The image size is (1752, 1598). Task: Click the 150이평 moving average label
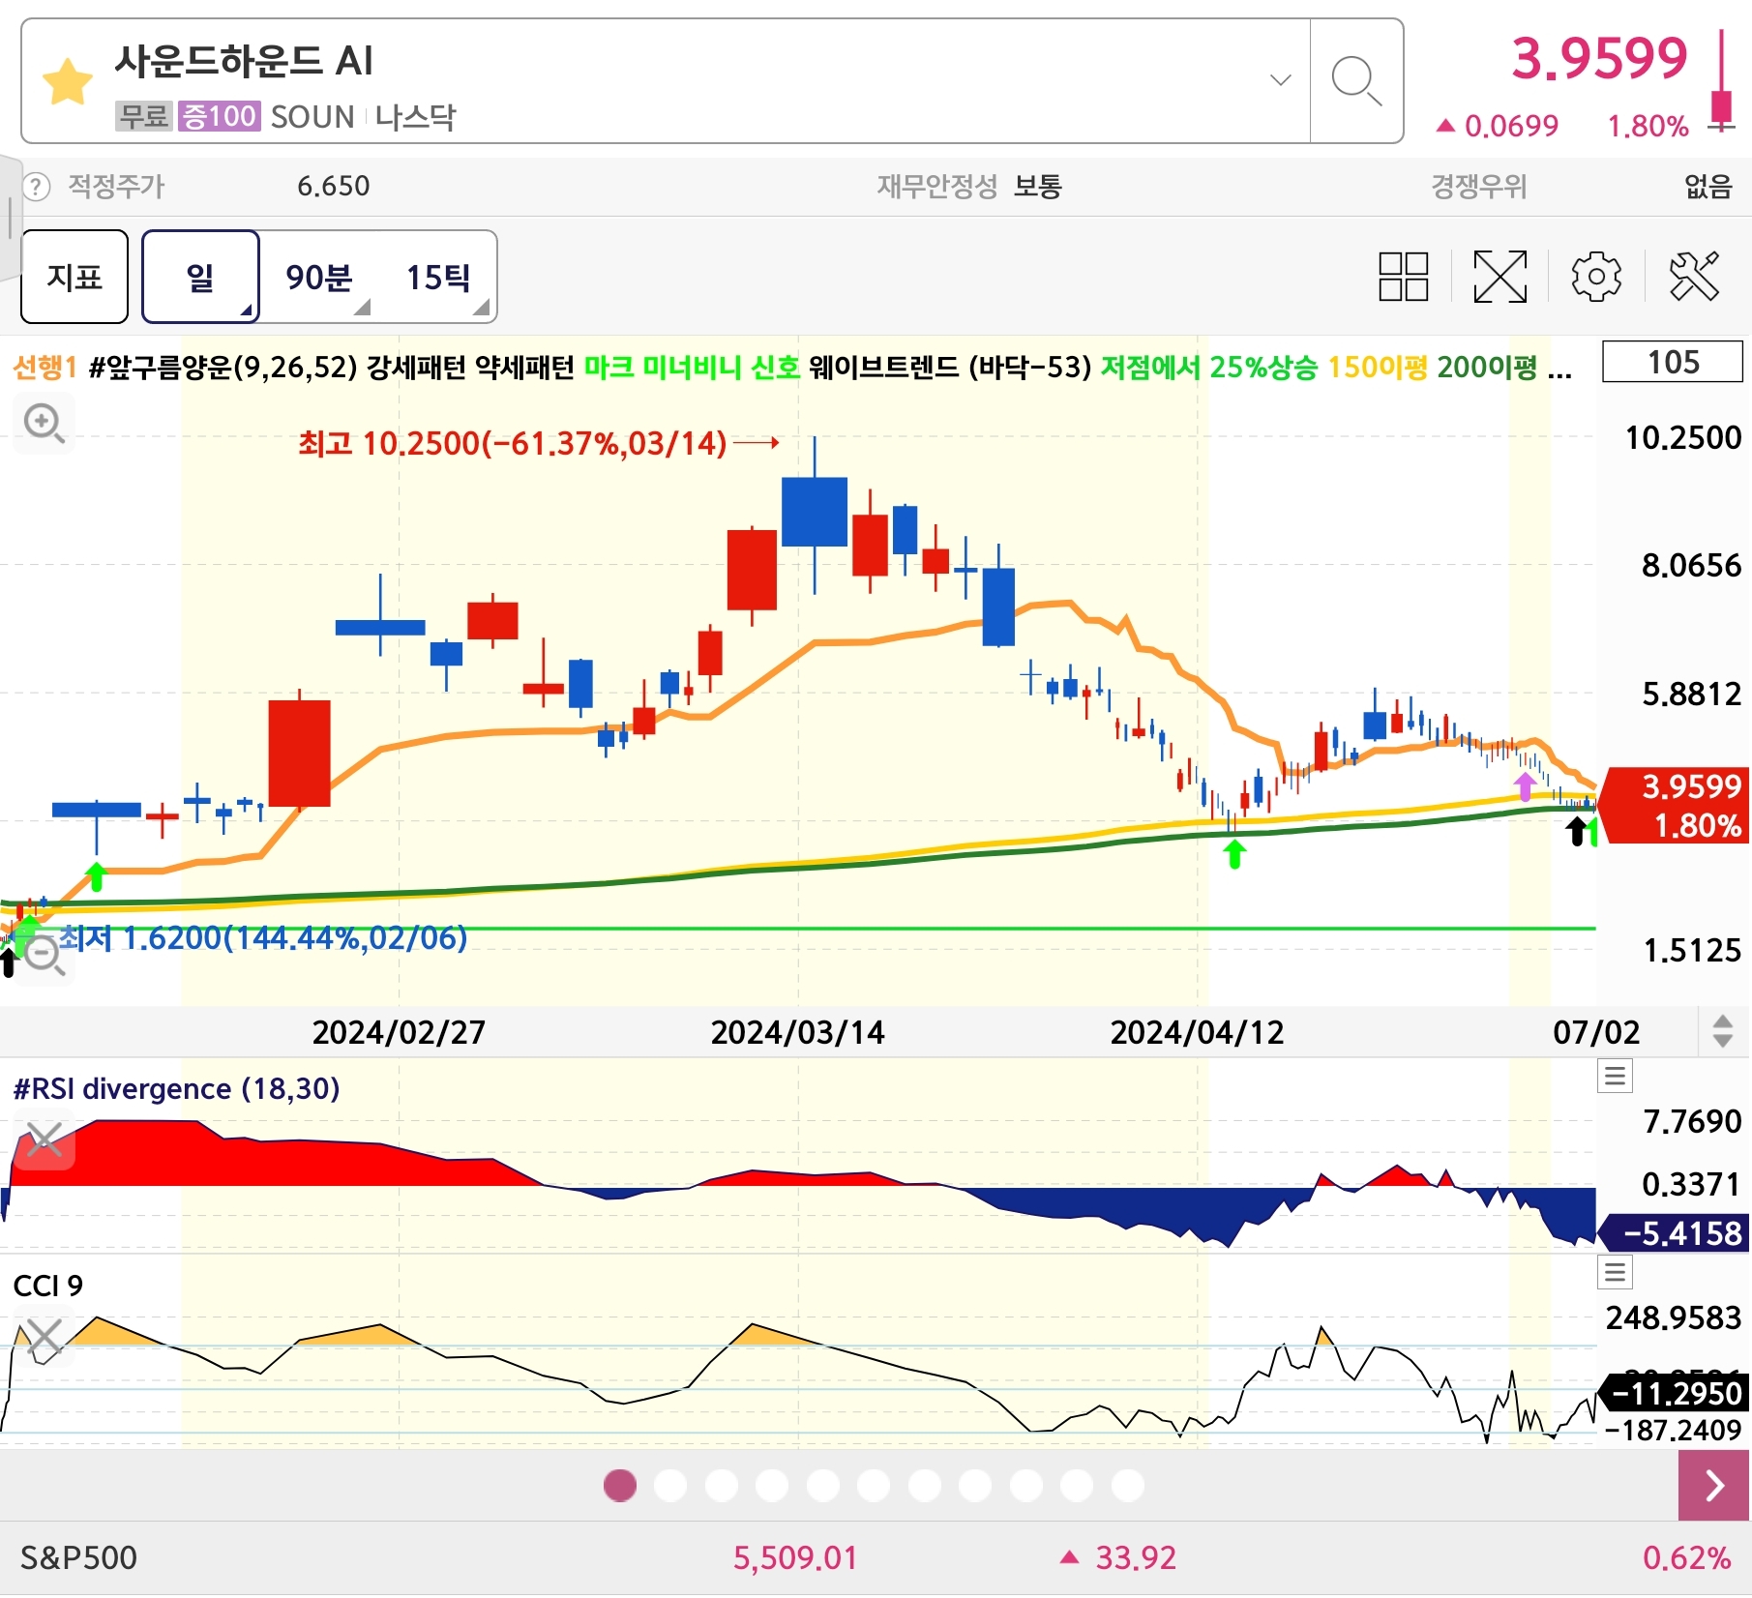coord(1378,368)
